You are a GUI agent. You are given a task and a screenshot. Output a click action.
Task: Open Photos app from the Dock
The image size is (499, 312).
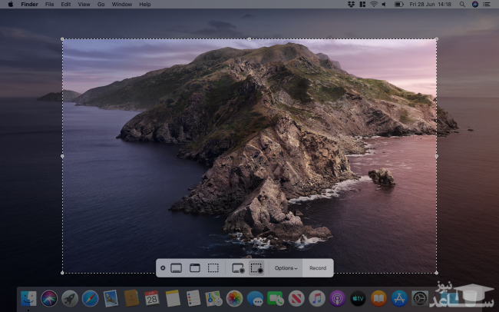pyautogui.click(x=234, y=297)
